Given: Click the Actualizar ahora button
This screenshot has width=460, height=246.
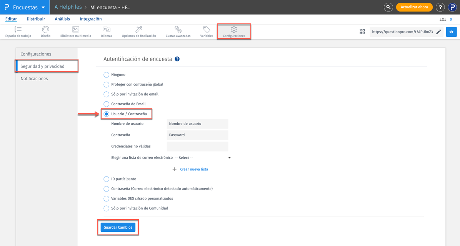Looking at the screenshot, I should [x=414, y=7].
